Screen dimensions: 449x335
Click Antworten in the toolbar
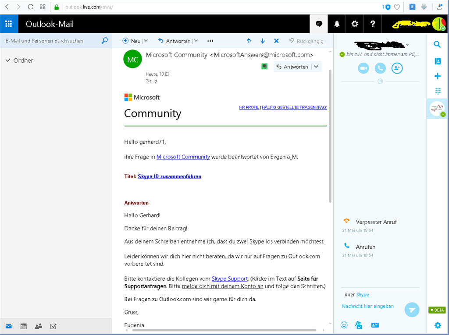click(x=175, y=41)
